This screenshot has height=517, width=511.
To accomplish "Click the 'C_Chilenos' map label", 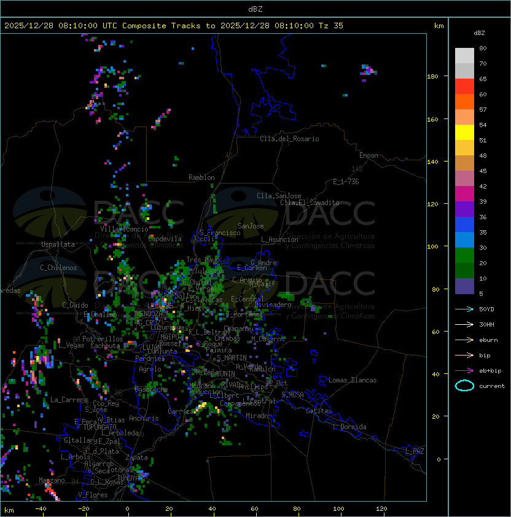I will click(x=58, y=268).
